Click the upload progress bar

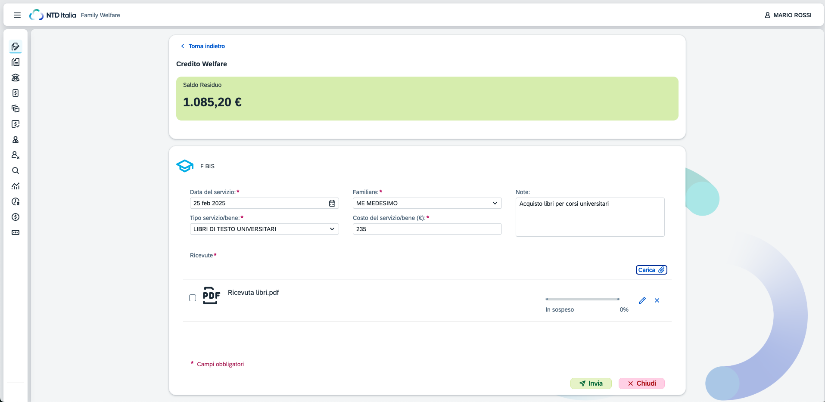tap(582, 299)
